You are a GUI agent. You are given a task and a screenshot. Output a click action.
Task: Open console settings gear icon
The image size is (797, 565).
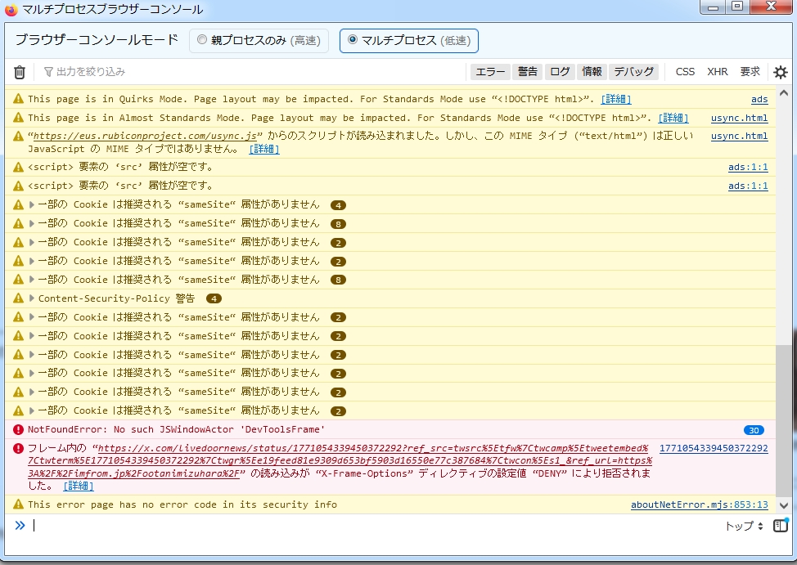coord(780,72)
